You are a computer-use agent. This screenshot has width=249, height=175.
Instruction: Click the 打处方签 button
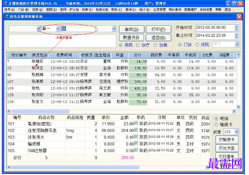click(227, 148)
